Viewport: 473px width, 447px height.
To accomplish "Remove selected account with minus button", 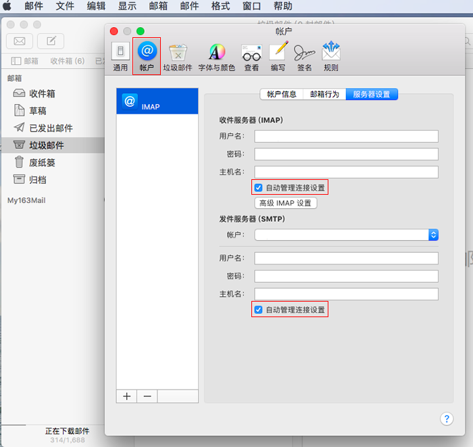I will [147, 396].
